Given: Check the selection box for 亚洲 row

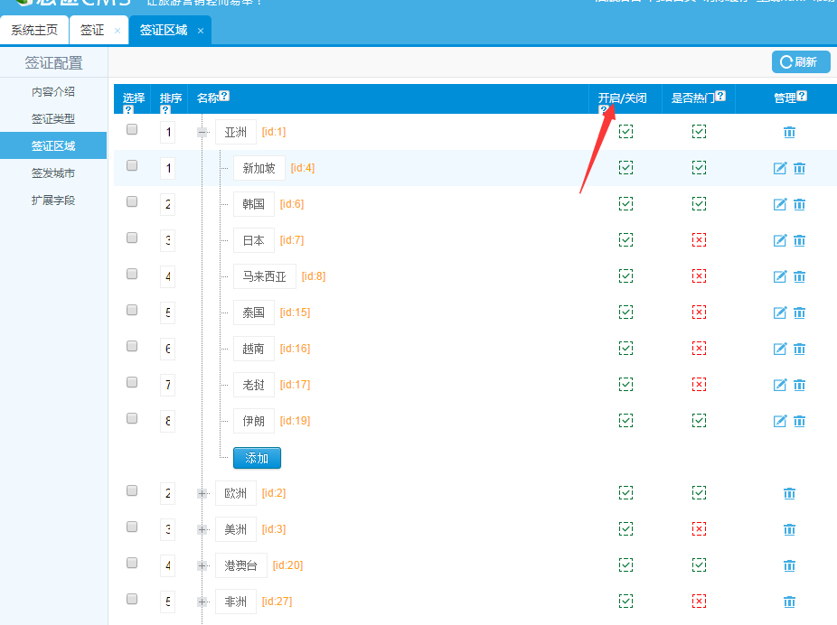Looking at the screenshot, I should click(132, 129).
